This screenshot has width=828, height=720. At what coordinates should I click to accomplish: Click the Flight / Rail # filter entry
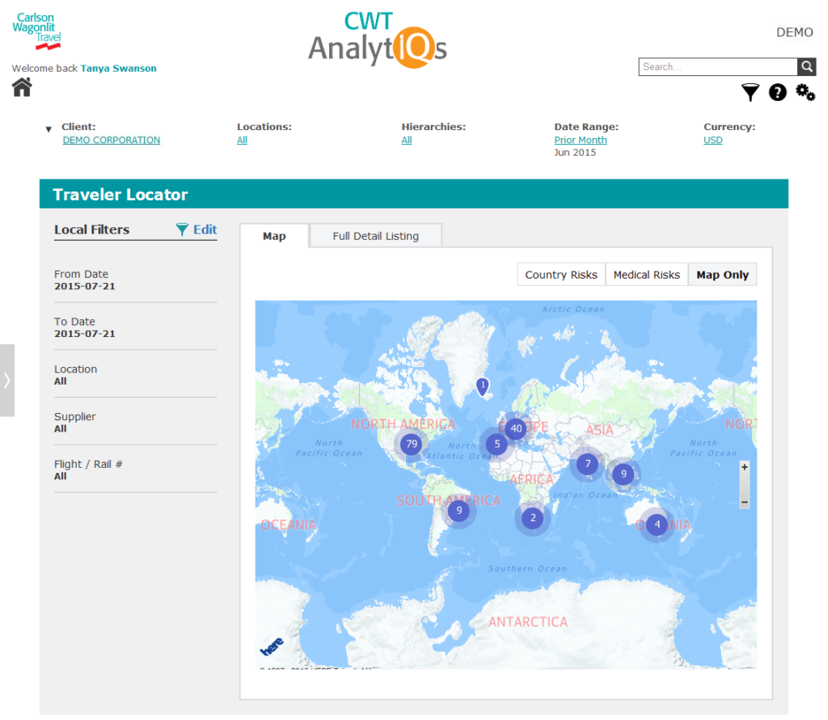tap(136, 469)
